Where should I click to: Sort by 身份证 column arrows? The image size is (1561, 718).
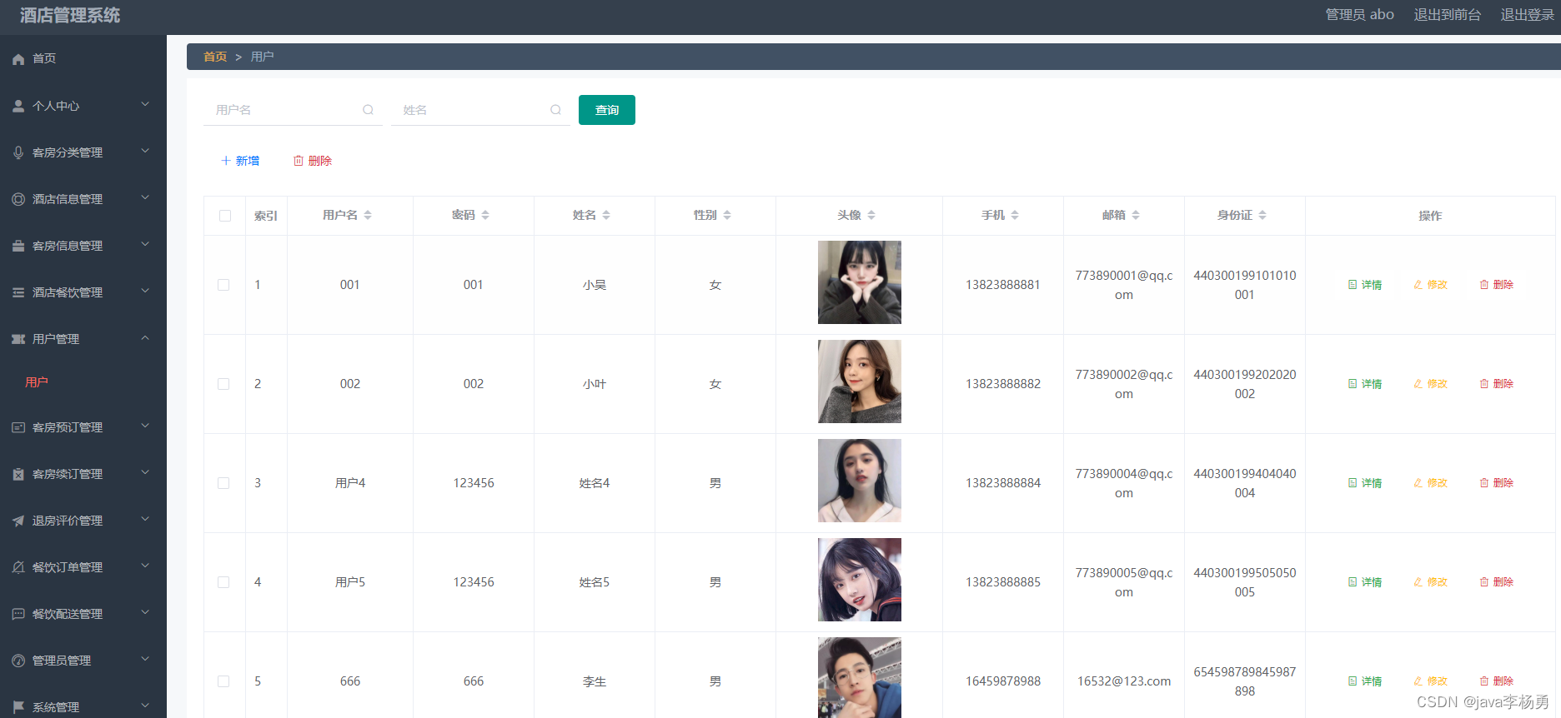pos(1262,215)
